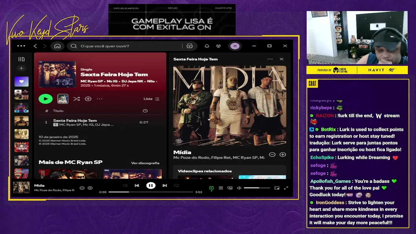Skip to previous track
This screenshot has height=234, width=416.
click(x=137, y=186)
